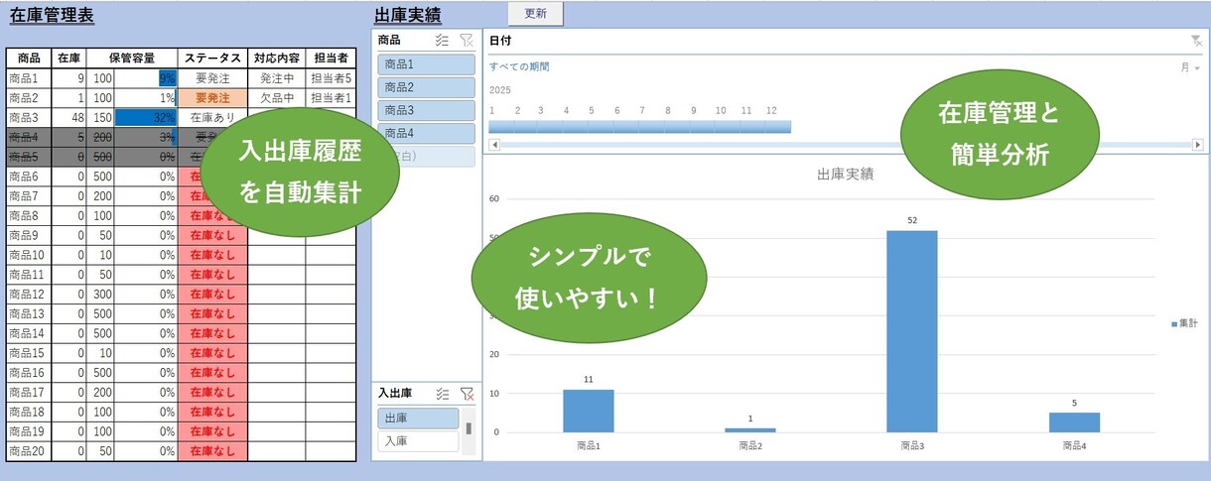1211x481 pixels.
Task: Click the 在庫 column header
Action: point(68,58)
